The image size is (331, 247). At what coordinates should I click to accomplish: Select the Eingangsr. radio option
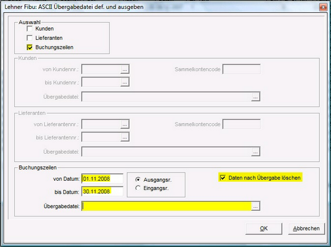[x=138, y=188]
